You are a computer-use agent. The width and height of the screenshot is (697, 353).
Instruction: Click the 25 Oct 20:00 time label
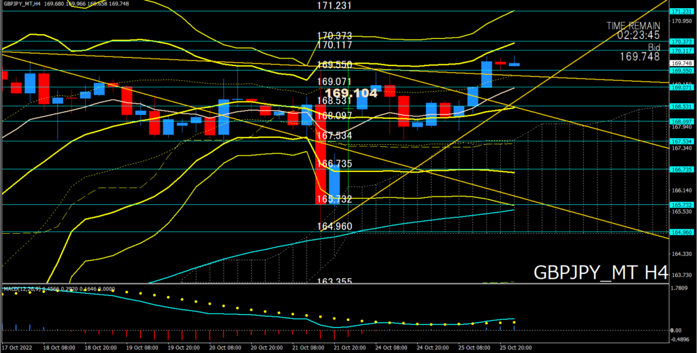516,348
